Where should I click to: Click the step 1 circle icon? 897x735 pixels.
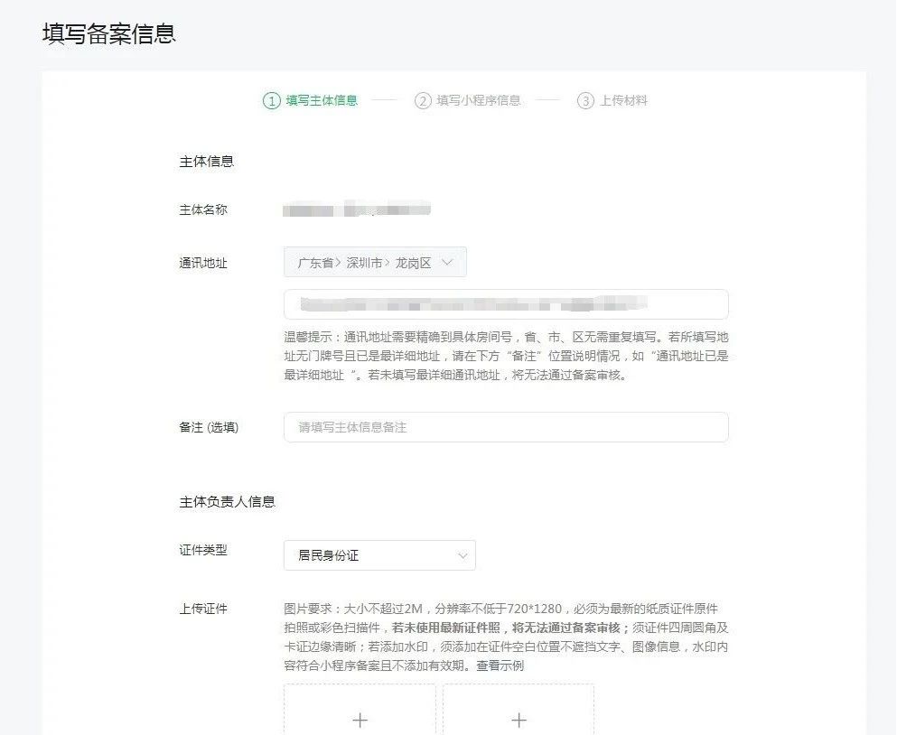tap(271, 101)
